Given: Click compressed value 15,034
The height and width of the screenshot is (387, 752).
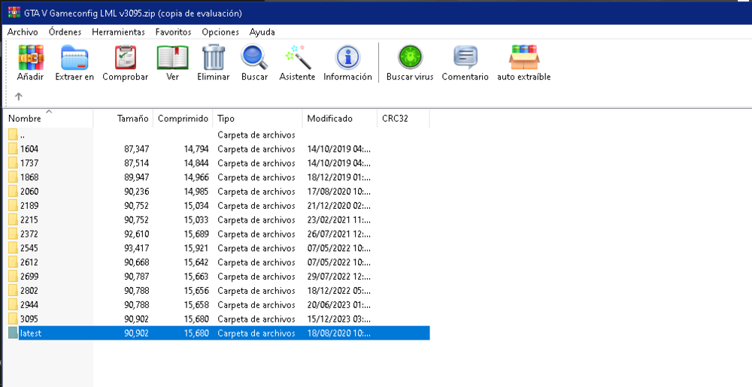Looking at the screenshot, I should coord(196,205).
